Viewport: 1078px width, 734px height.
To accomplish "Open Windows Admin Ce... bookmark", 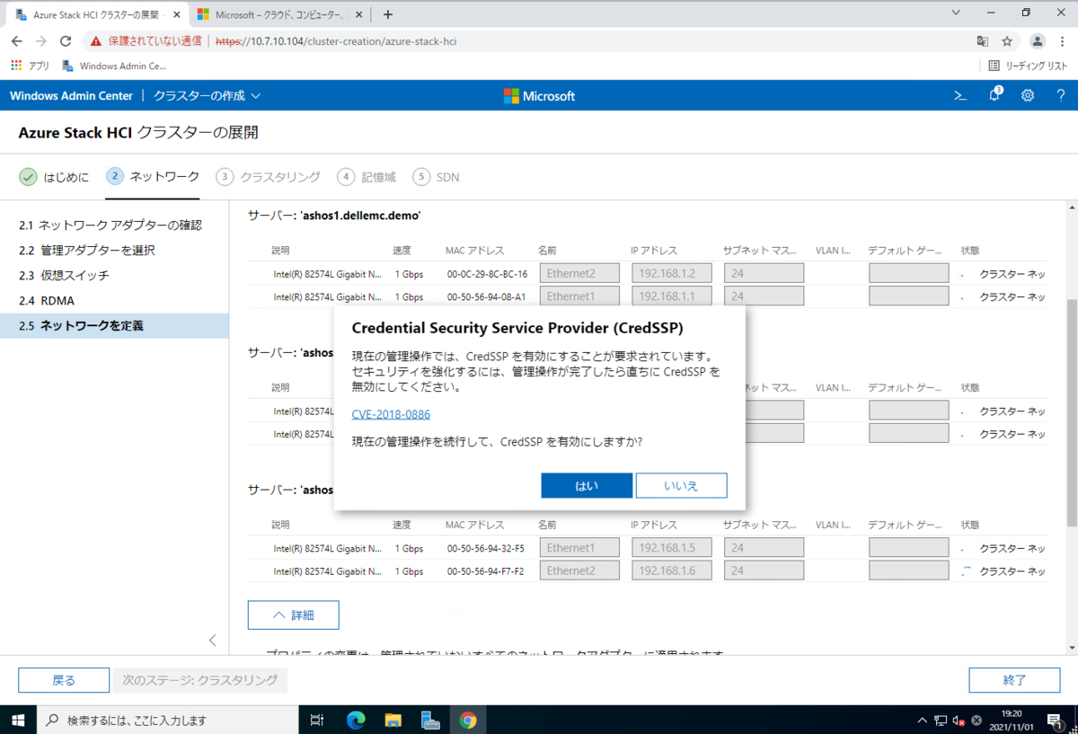I will [114, 66].
